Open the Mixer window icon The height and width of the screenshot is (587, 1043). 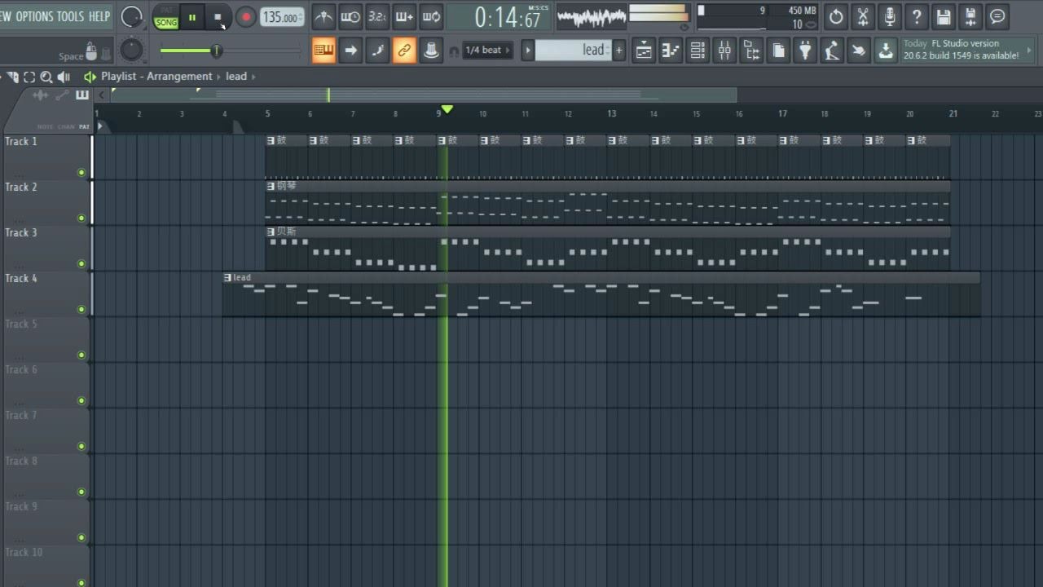point(724,51)
